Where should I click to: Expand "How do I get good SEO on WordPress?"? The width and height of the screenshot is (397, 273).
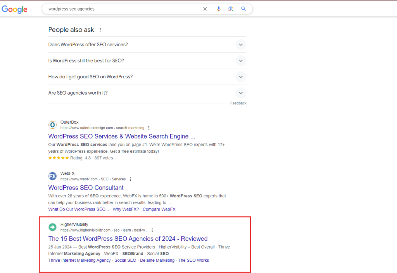(241, 77)
